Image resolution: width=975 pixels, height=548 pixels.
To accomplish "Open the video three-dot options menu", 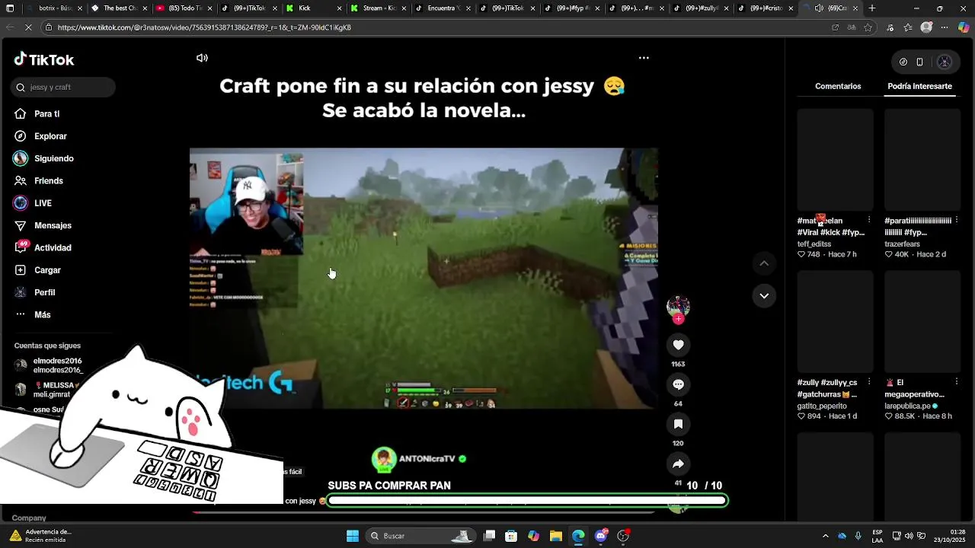I will (x=644, y=58).
